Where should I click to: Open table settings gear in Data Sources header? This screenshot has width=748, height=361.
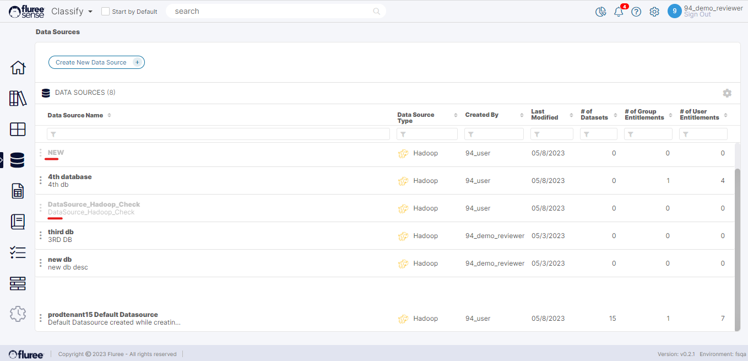coord(727,93)
